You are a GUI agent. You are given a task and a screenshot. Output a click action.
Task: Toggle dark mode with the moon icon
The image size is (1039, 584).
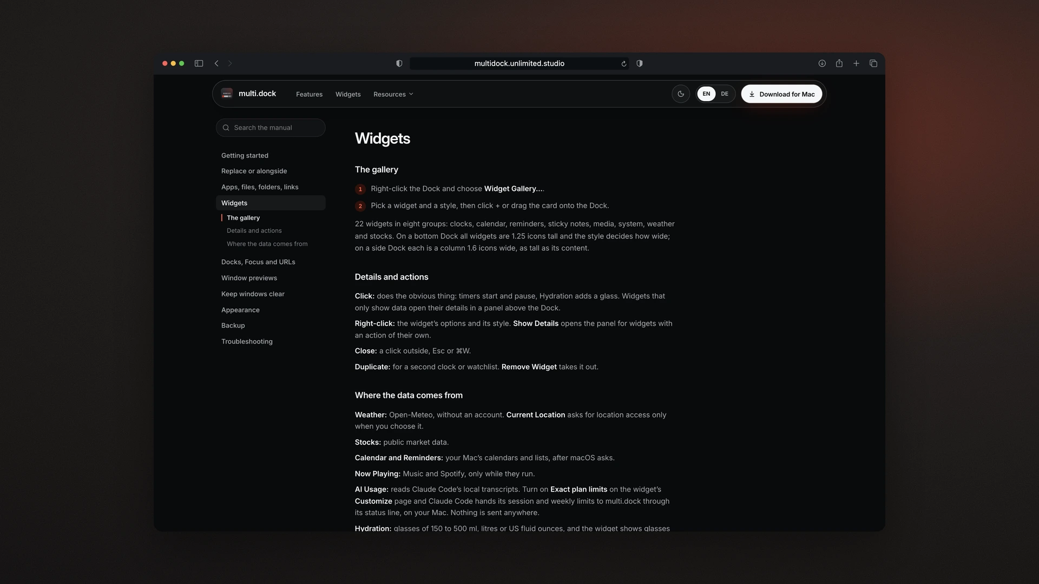[681, 94]
